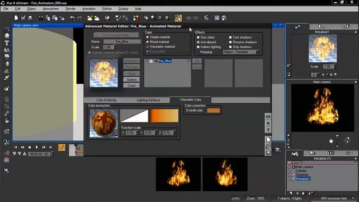359x202 pixels.
Task: Select the Volumetric material radio button
Action: [x=148, y=47]
